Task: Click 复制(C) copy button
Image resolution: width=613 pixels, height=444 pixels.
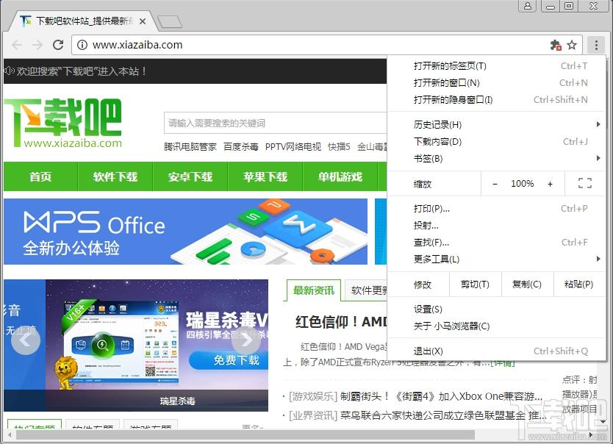Action: 527,284
